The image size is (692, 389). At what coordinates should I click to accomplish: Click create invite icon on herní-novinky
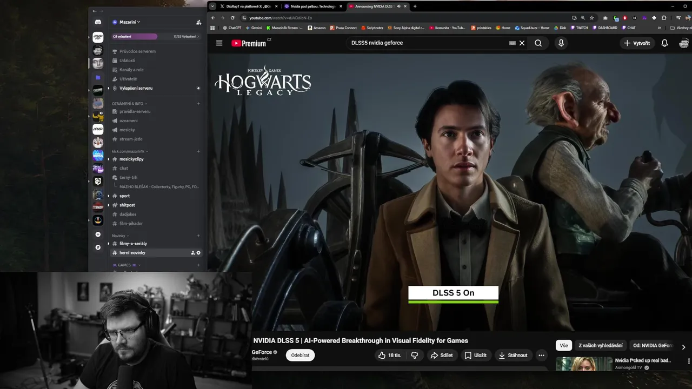click(x=193, y=253)
